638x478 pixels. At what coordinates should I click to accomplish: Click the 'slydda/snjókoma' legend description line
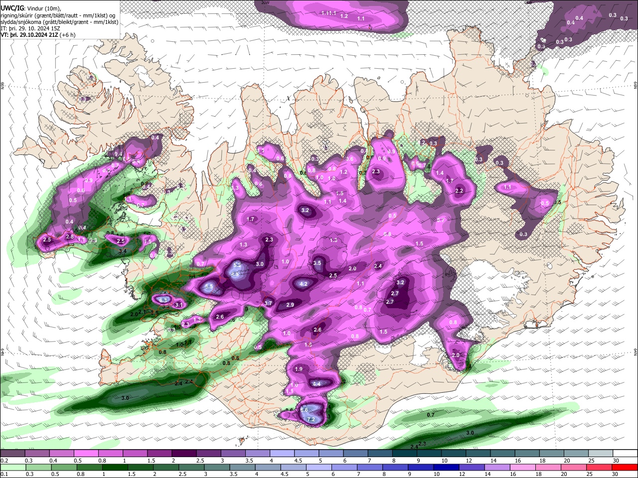[x=59, y=22]
